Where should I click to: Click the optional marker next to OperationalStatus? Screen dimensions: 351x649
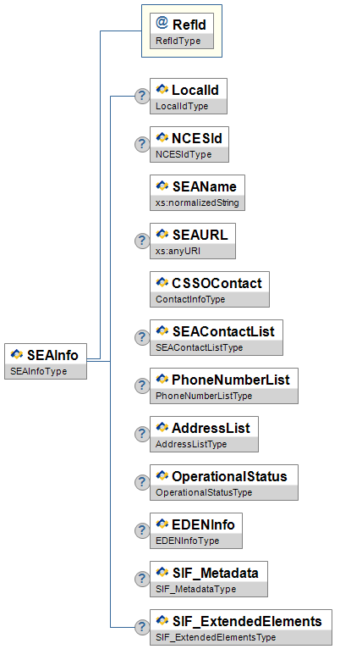[142, 482]
